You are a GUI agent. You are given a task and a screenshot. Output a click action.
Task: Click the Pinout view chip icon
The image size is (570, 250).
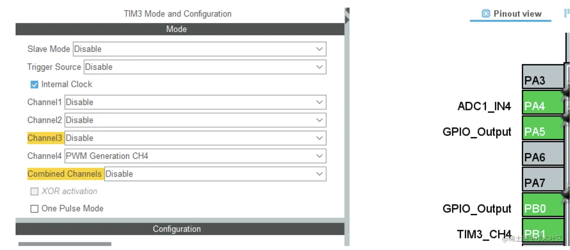click(x=486, y=14)
